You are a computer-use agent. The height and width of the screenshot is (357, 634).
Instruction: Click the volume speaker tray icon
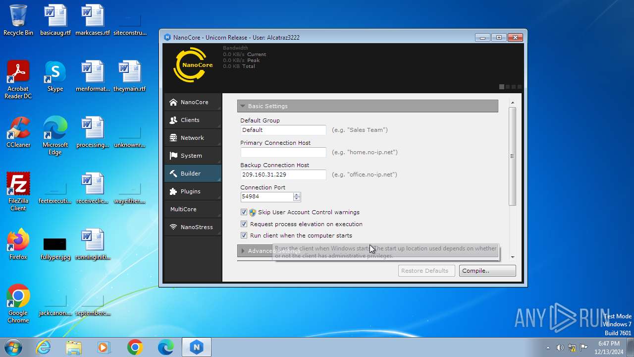tap(560, 348)
